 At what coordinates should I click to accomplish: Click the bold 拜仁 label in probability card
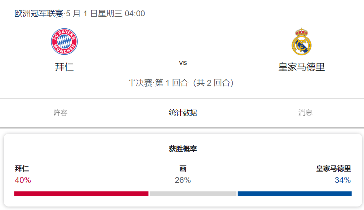tap(22, 169)
